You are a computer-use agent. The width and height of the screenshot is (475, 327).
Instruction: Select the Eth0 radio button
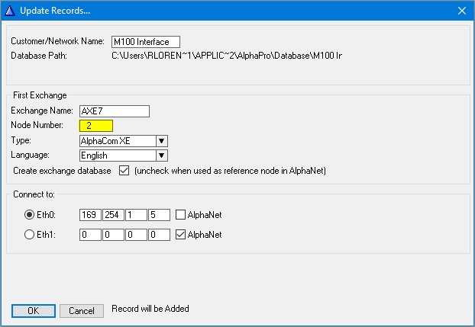(x=29, y=215)
